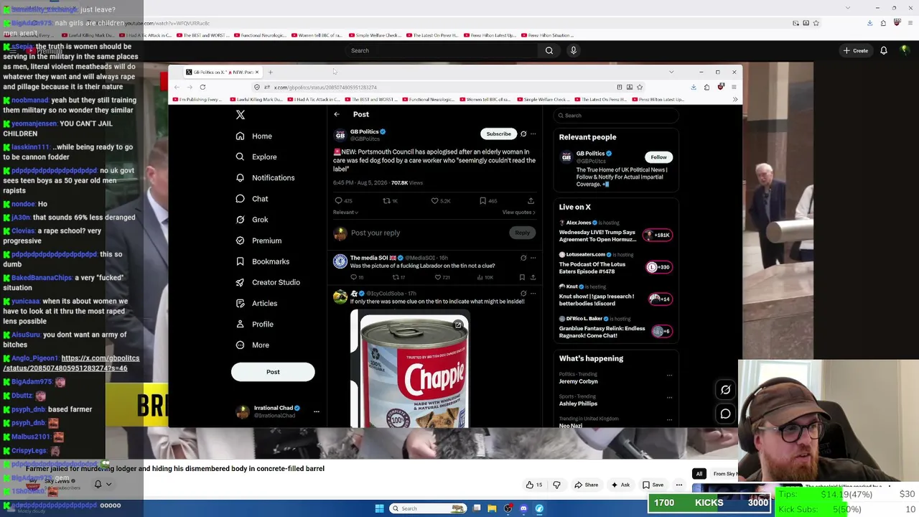The width and height of the screenshot is (919, 517).
Task: Close the GB Politics on X tab
Action: (x=256, y=72)
